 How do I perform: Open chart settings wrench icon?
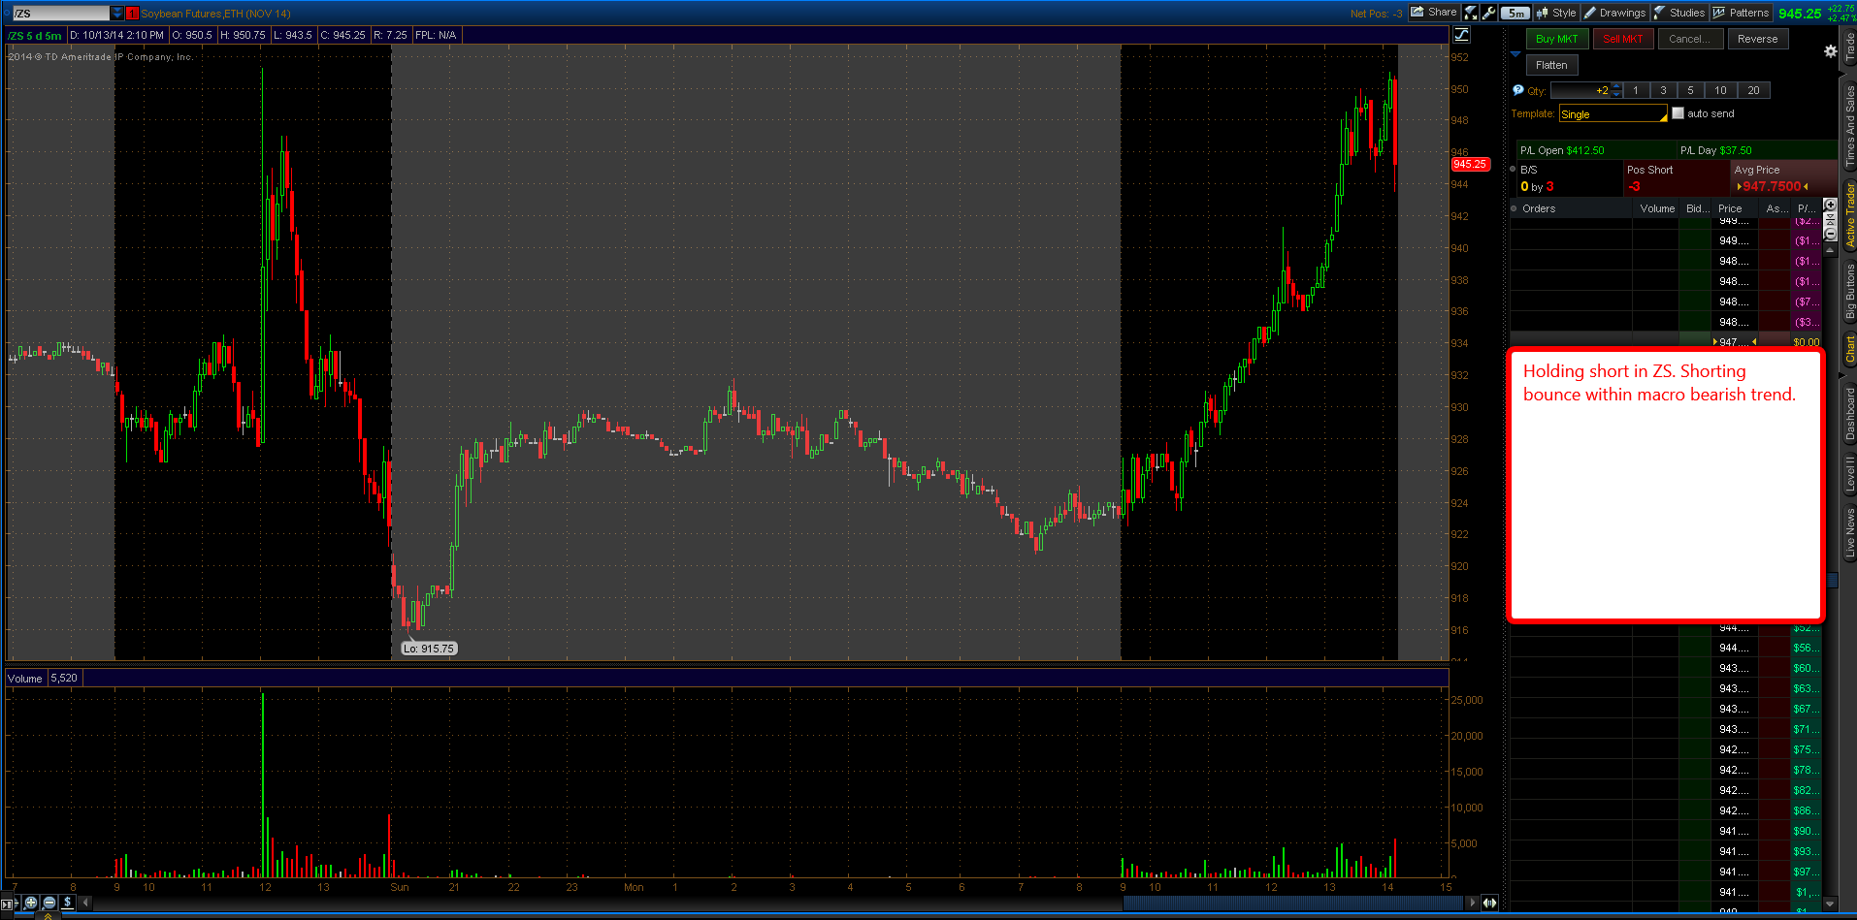coord(1489,13)
